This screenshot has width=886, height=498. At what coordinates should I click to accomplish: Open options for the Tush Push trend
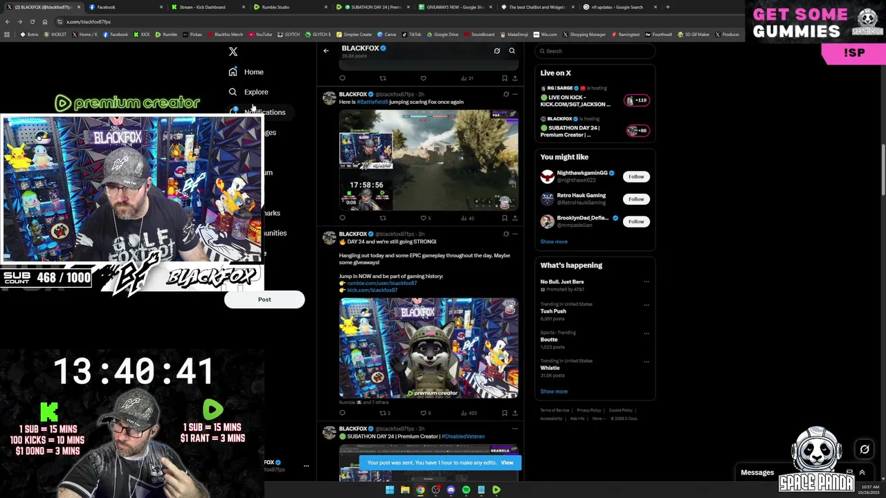647,304
